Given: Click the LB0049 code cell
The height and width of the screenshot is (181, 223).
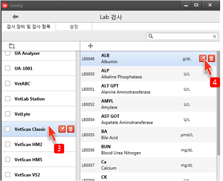Looking at the screenshot, I should [x=88, y=59].
